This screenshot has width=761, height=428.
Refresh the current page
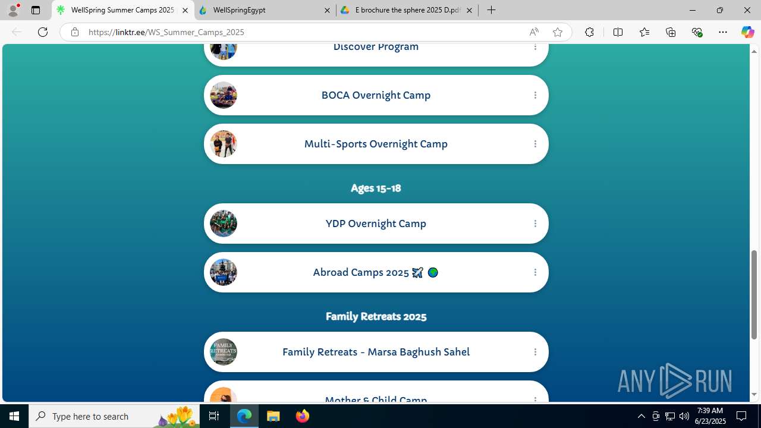(x=43, y=32)
